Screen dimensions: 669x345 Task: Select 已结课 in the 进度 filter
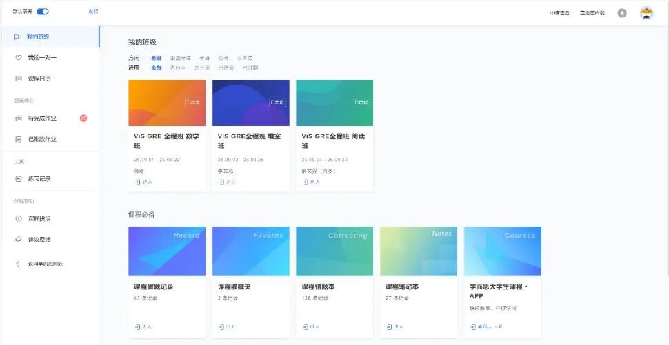[226, 67]
